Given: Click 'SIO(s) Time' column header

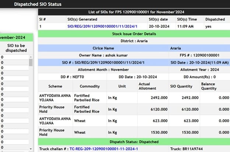Looking at the screenshot, I should pyautogui.click(x=187, y=19).
